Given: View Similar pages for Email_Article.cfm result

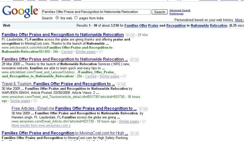Looking at the screenshot, I should (x=129, y=121).
